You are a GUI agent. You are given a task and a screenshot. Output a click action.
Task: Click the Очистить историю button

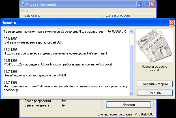(x=154, y=84)
